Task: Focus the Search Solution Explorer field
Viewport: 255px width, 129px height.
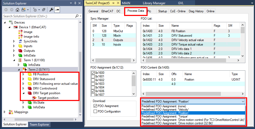Action: [39, 16]
